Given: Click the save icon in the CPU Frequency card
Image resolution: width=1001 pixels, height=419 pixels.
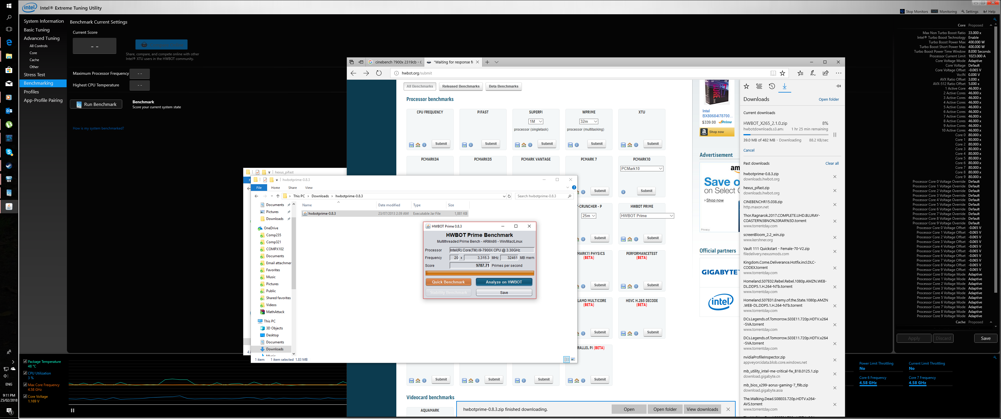Looking at the screenshot, I should coord(411,145).
